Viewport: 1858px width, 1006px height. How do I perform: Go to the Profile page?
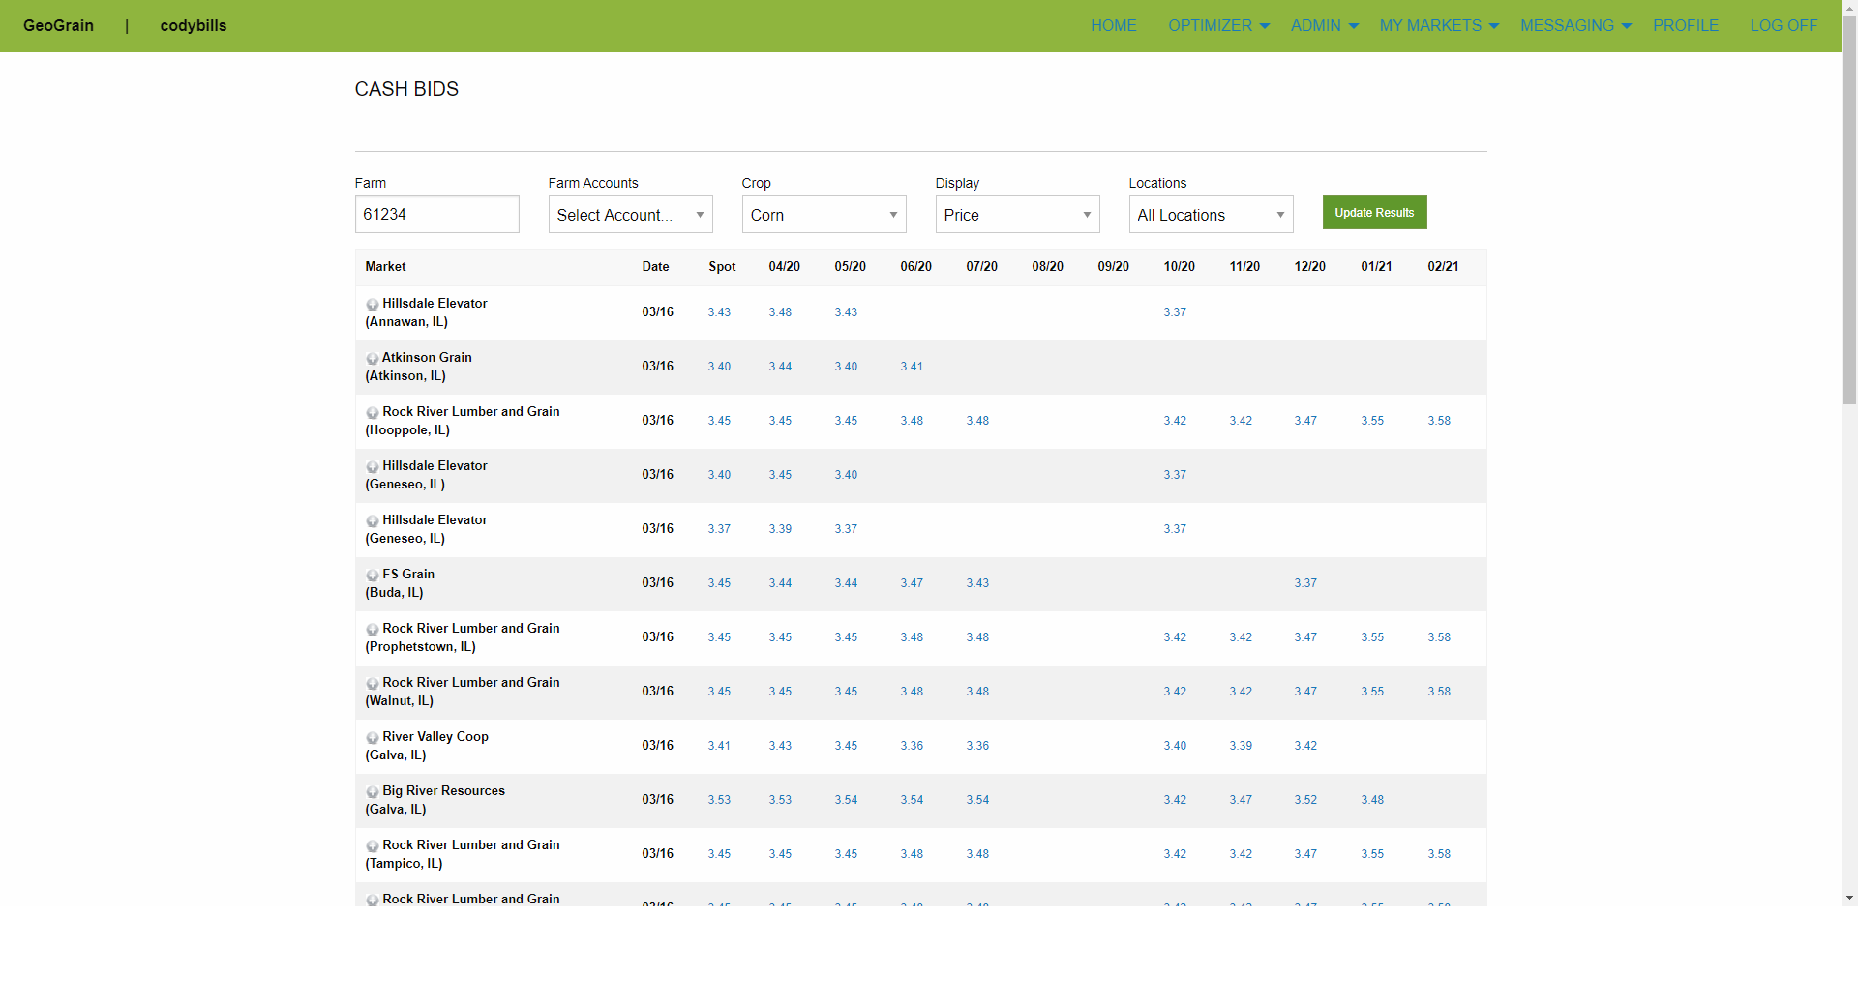pyautogui.click(x=1686, y=26)
